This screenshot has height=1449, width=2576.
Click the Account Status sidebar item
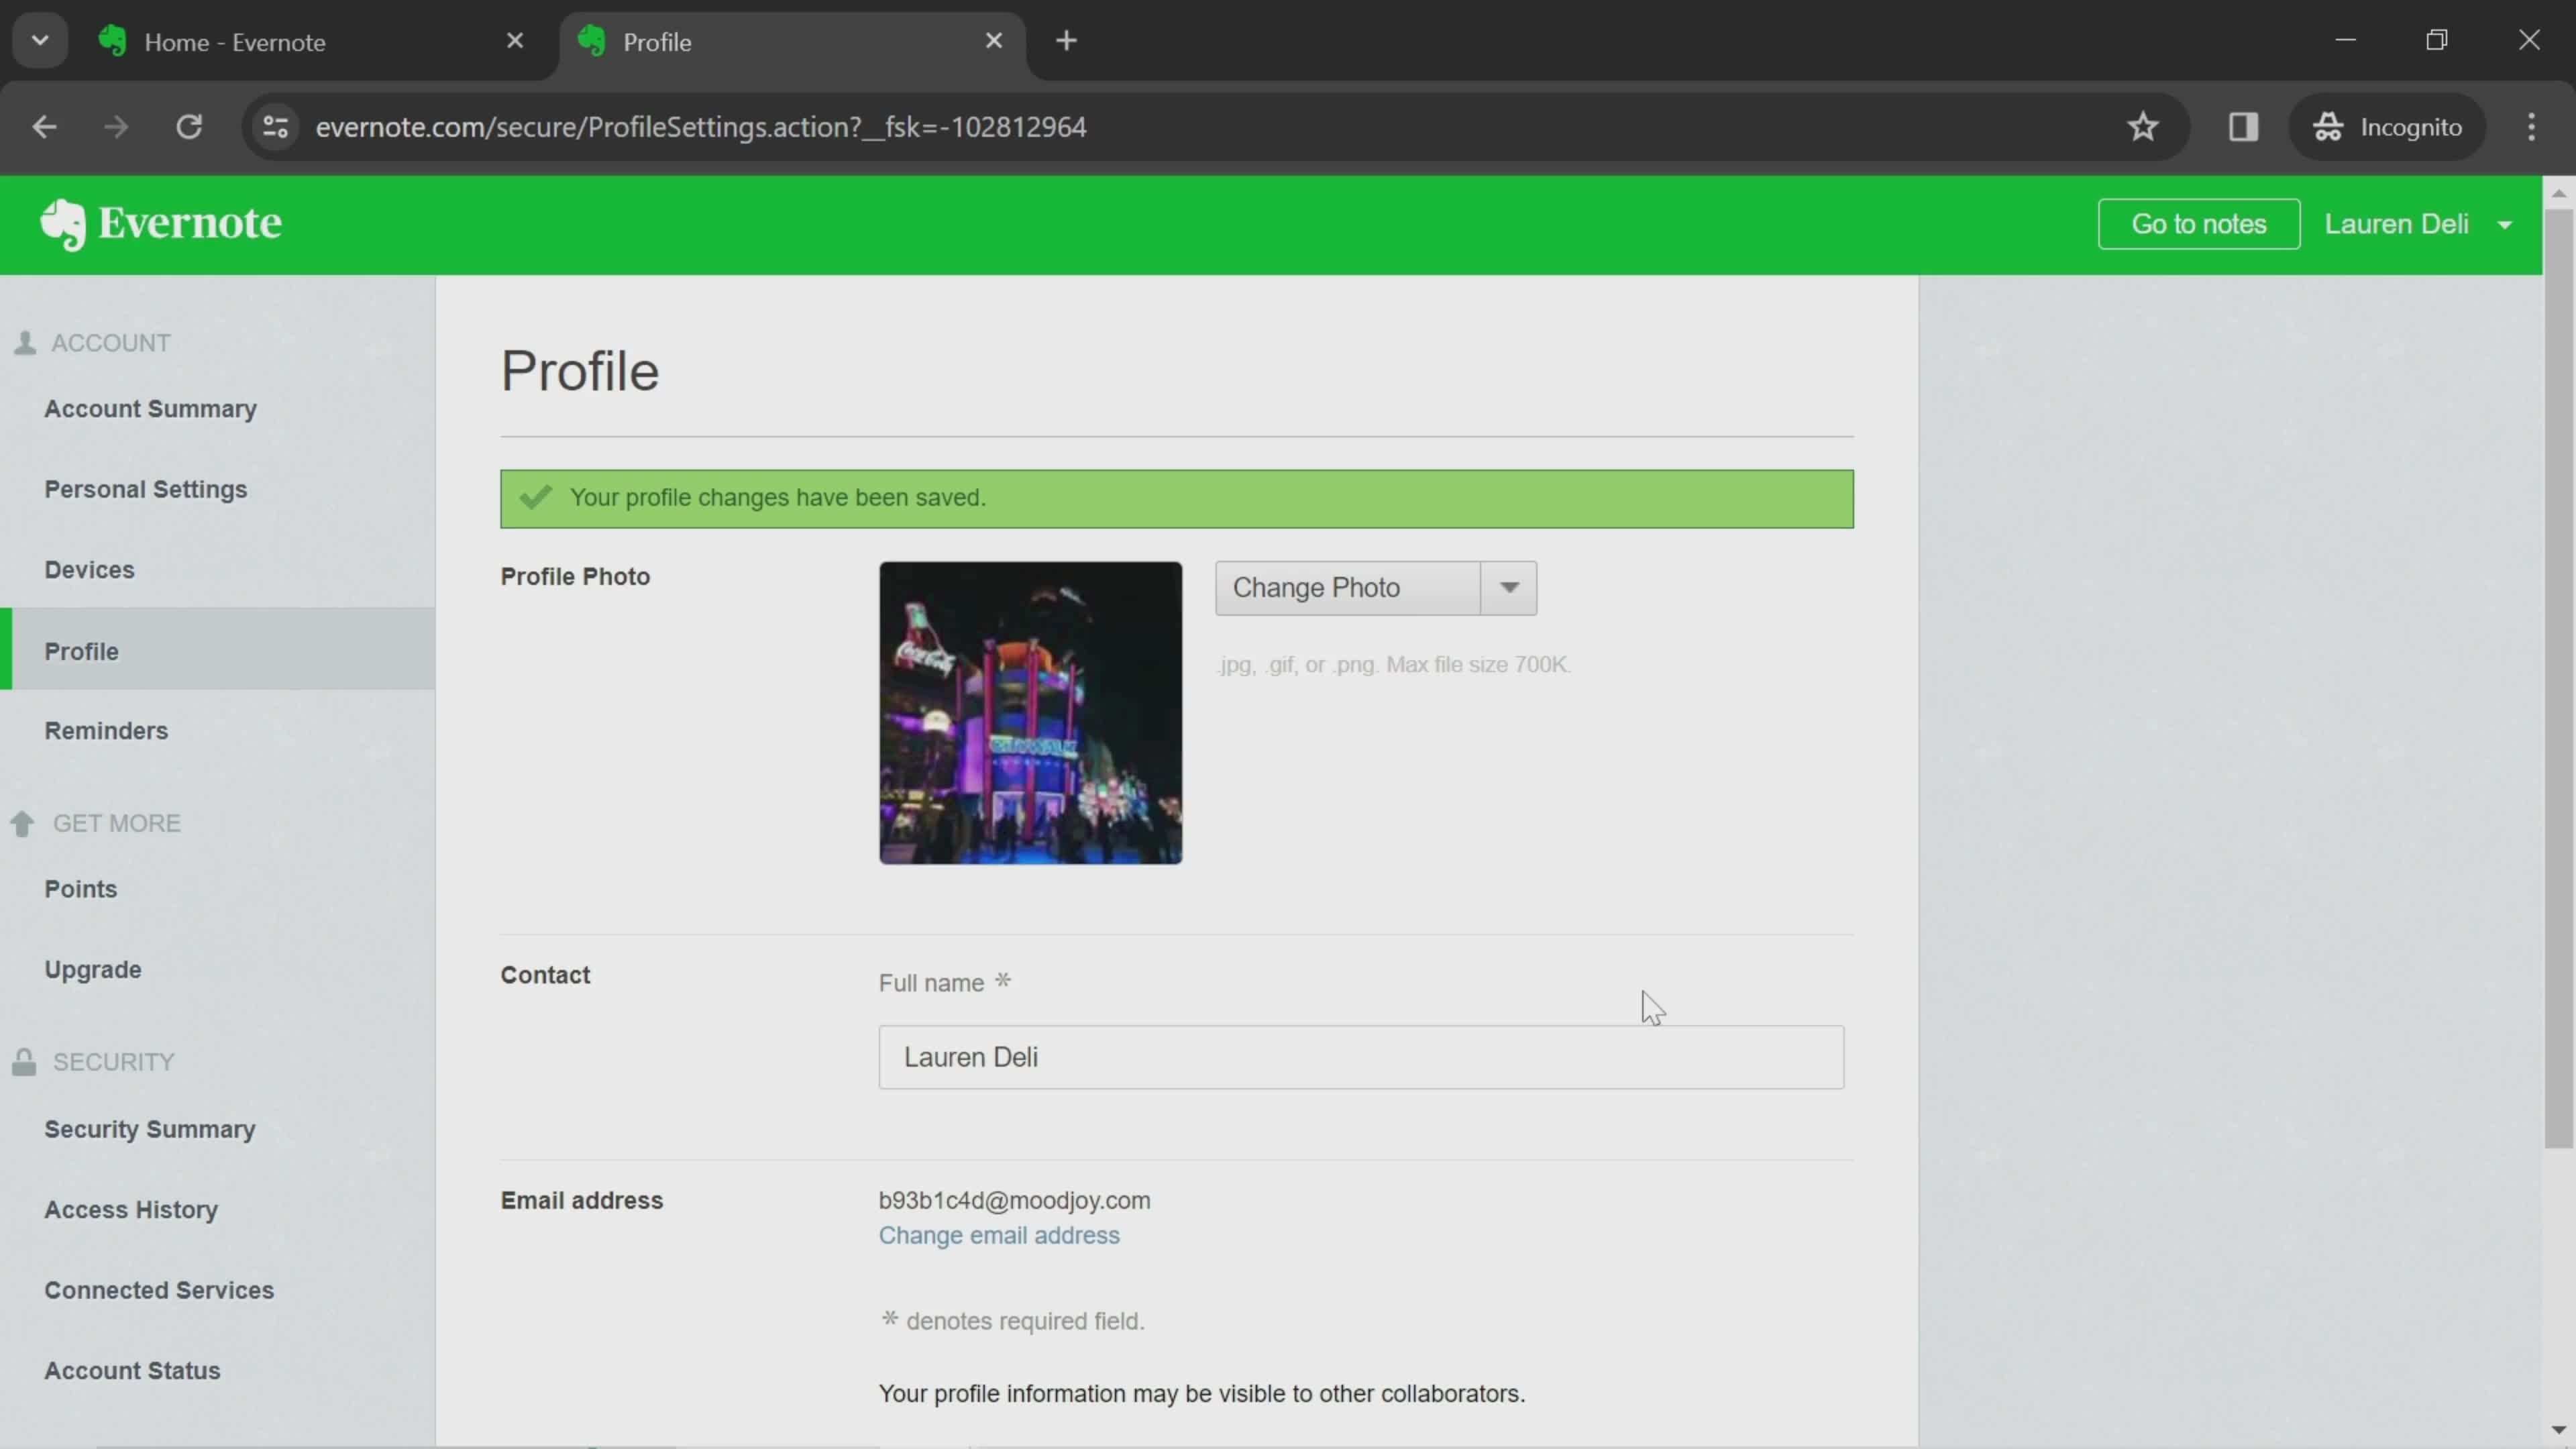click(x=133, y=1369)
